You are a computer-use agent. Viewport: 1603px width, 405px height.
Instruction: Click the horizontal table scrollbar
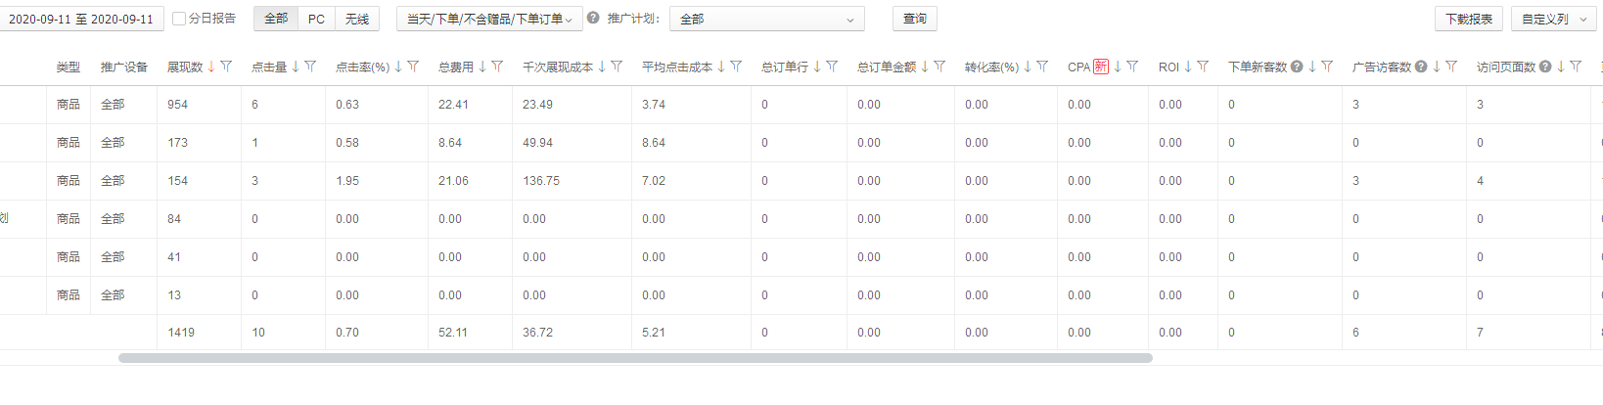click(x=634, y=358)
